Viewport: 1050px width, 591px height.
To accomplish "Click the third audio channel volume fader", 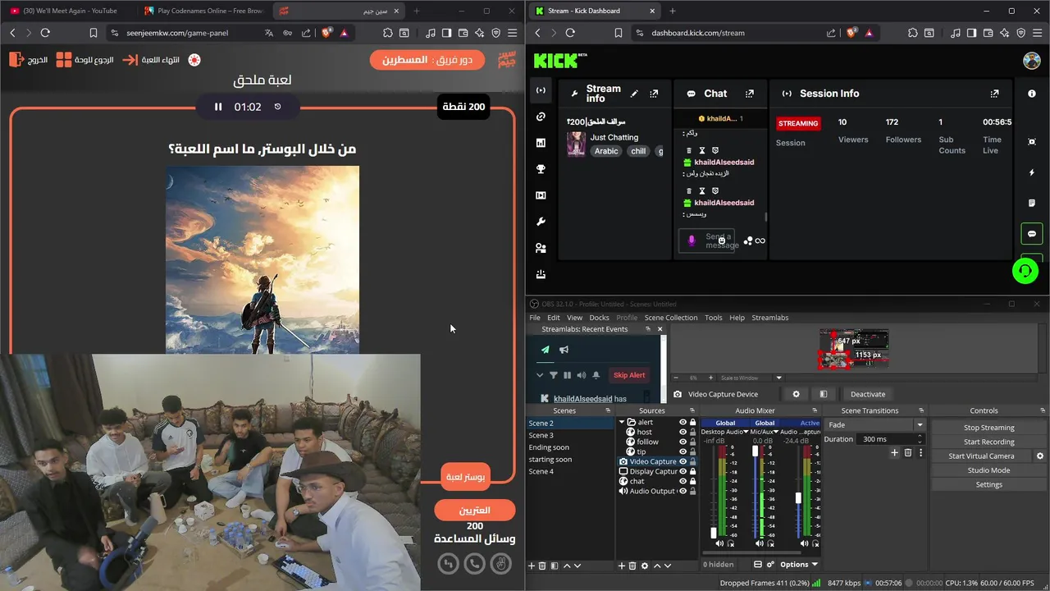I will 798,497.
